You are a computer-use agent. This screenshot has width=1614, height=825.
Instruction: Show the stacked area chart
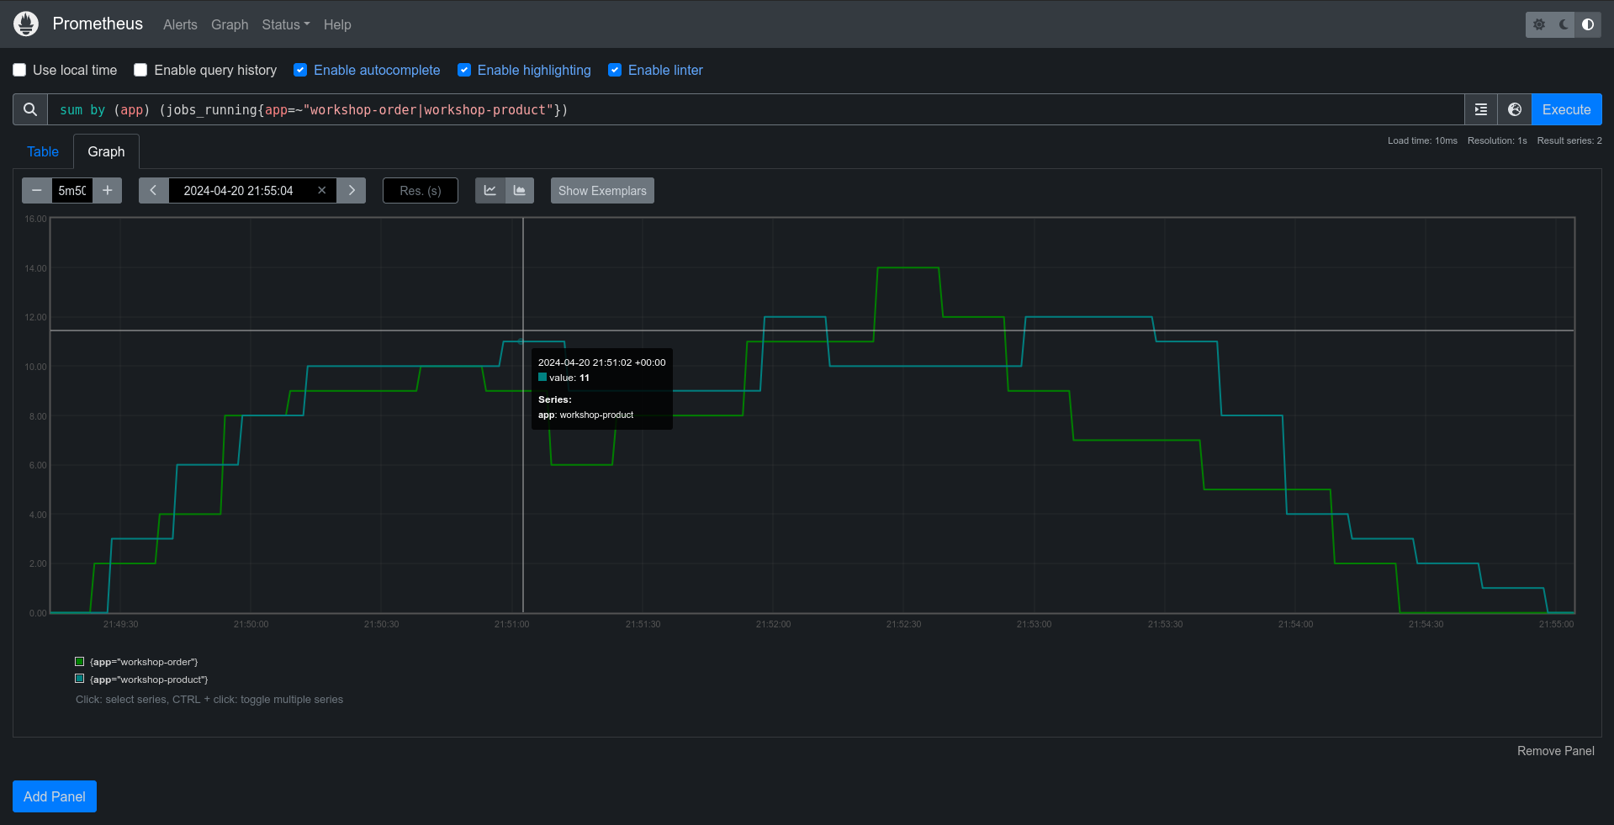click(520, 191)
